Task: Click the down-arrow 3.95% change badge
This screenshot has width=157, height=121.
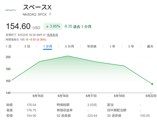Action: 53,26
